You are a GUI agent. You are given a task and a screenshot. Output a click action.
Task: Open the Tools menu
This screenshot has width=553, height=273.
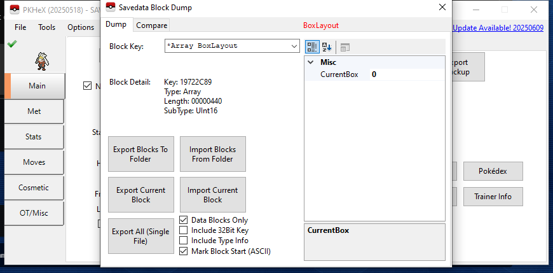coord(46,27)
